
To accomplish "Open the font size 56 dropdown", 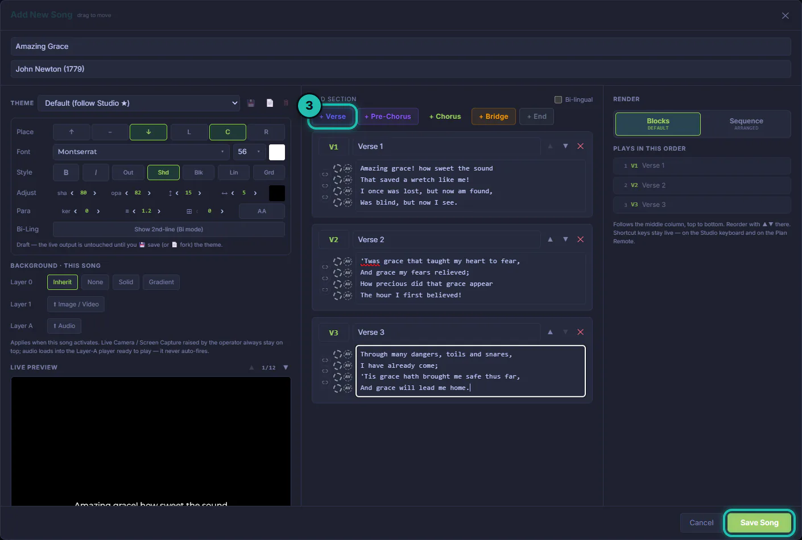I will coord(249,152).
